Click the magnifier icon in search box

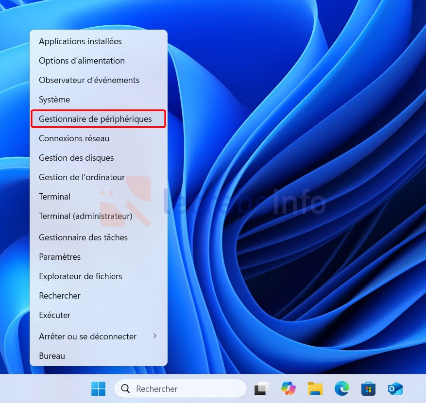click(x=125, y=388)
